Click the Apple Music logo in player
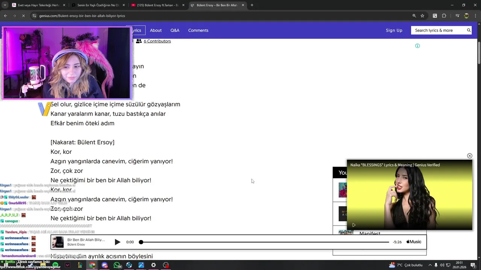481x270 pixels. click(413, 242)
